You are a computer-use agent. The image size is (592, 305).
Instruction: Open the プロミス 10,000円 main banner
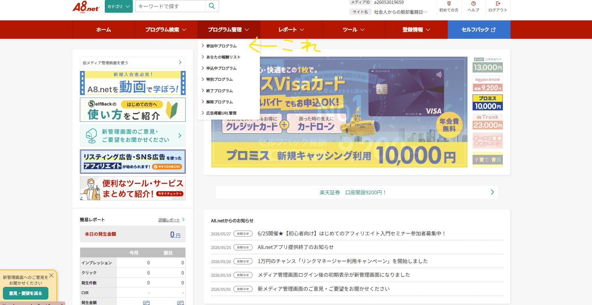click(339, 112)
